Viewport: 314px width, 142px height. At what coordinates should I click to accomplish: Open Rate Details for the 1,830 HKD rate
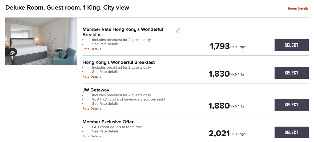92,77
